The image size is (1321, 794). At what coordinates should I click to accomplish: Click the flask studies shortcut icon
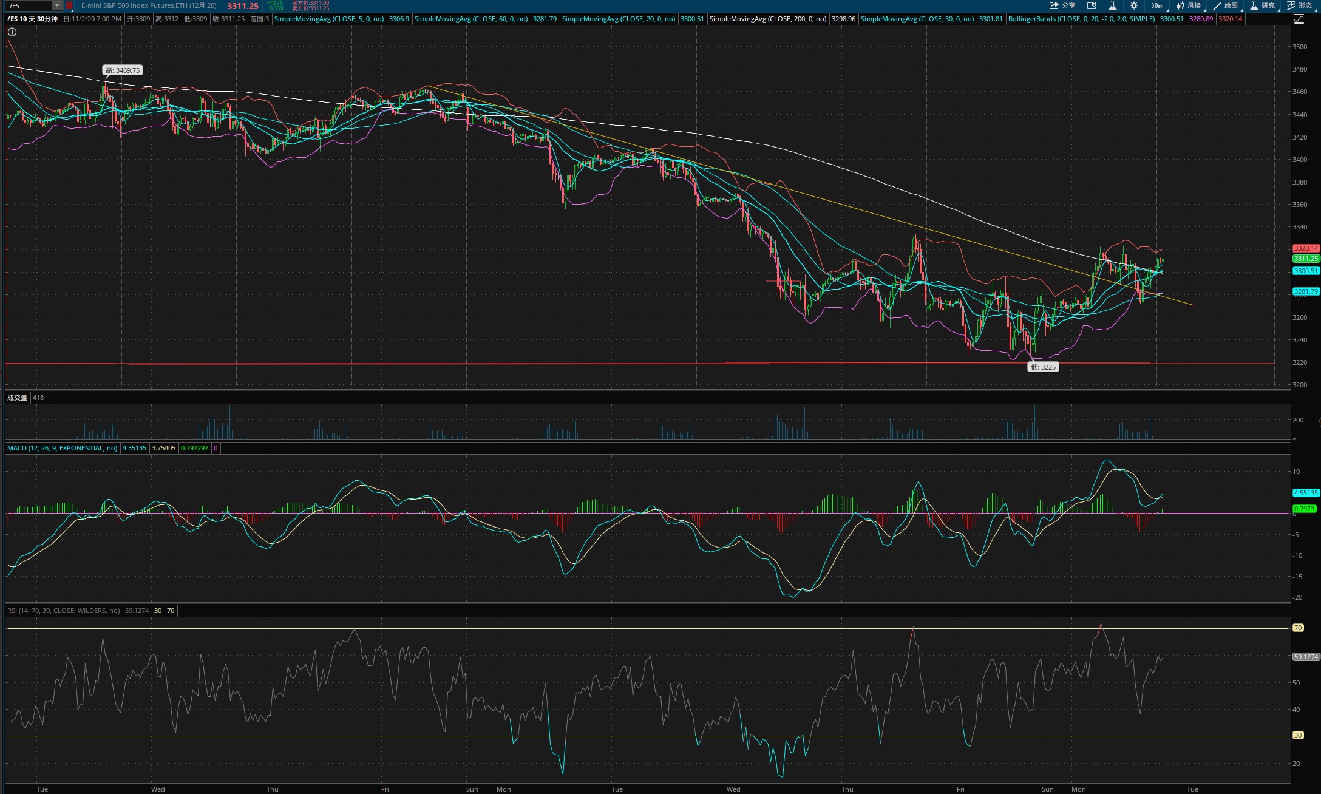pyautogui.click(x=1112, y=5)
